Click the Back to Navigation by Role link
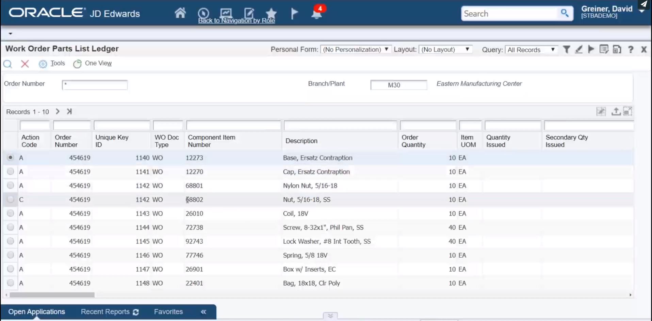This screenshot has height=321, width=652. (x=237, y=20)
